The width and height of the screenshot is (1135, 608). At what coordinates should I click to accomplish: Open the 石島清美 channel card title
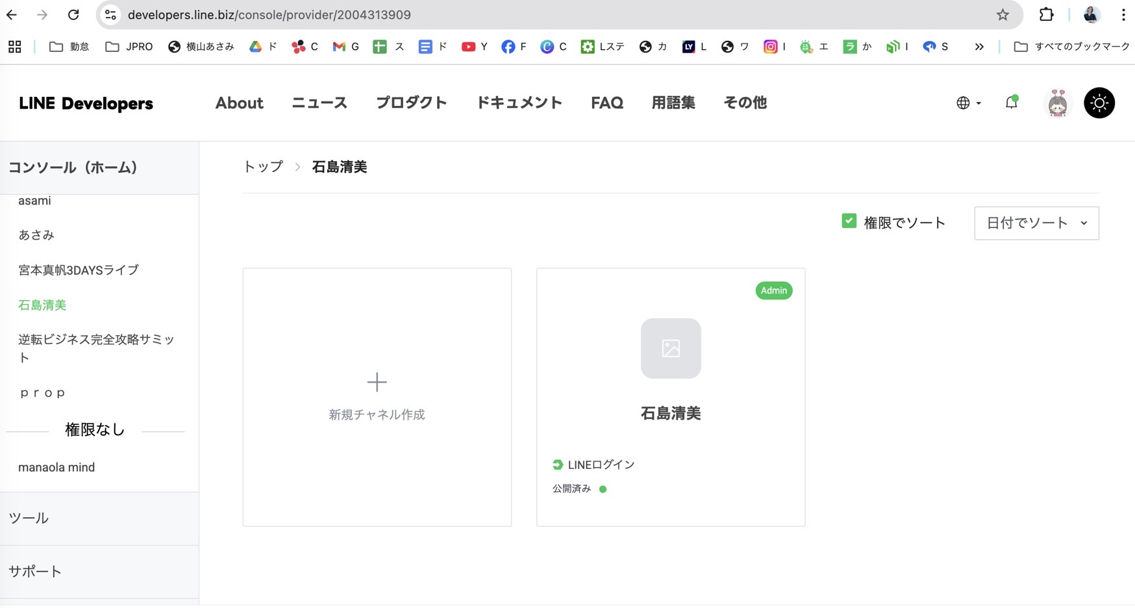pyautogui.click(x=671, y=413)
